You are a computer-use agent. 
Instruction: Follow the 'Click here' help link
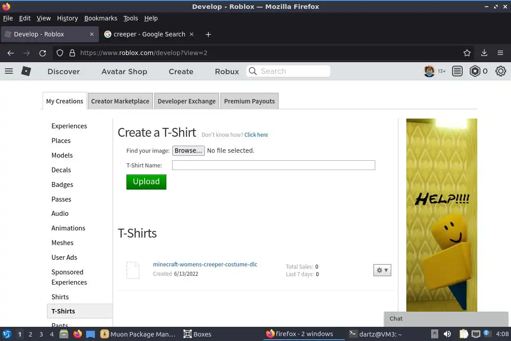point(256,135)
